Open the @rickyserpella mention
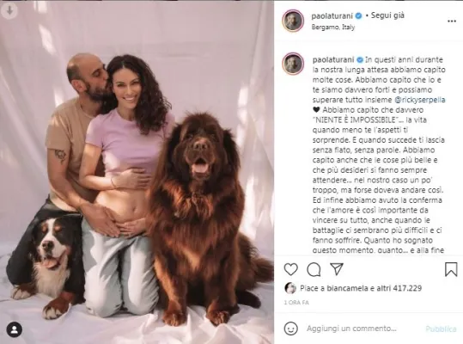The width and height of the screenshot is (463, 344). click(x=419, y=100)
